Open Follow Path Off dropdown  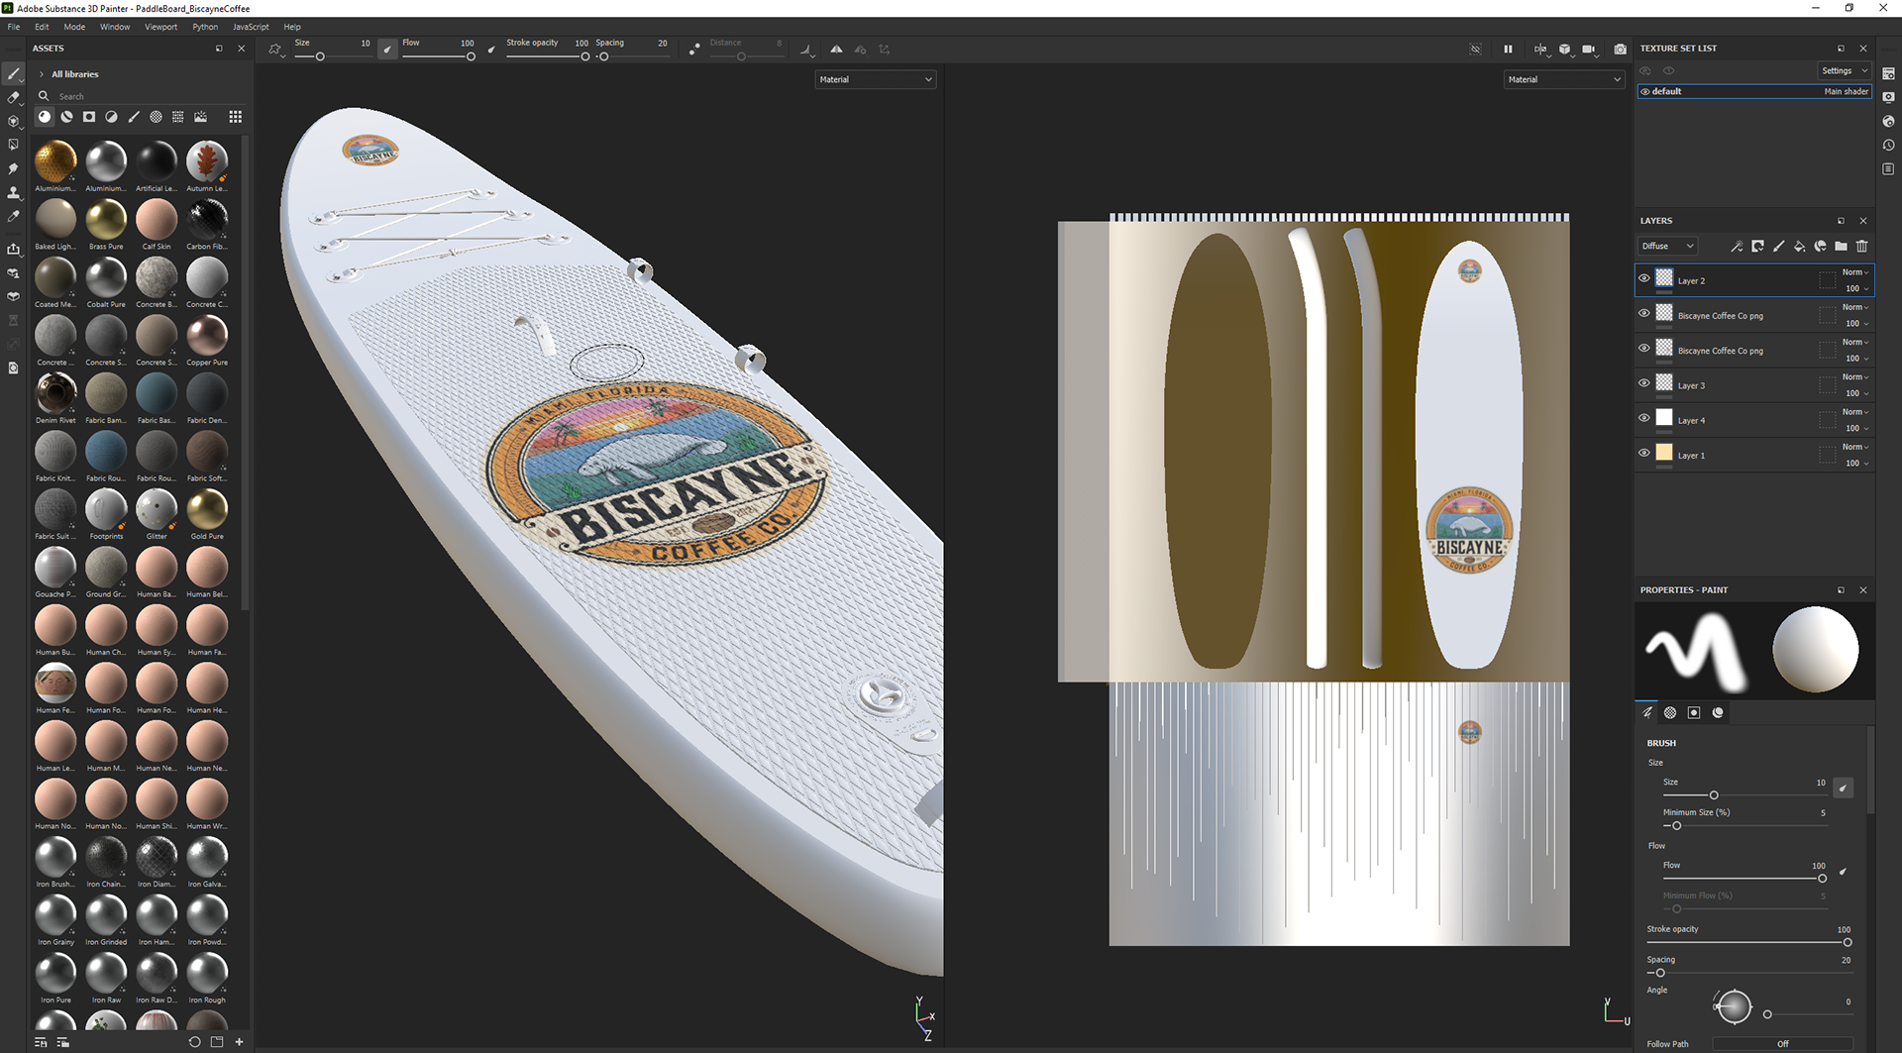pyautogui.click(x=1782, y=1043)
